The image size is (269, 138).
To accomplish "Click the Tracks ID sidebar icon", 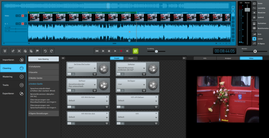I will (x=22, y=85).
